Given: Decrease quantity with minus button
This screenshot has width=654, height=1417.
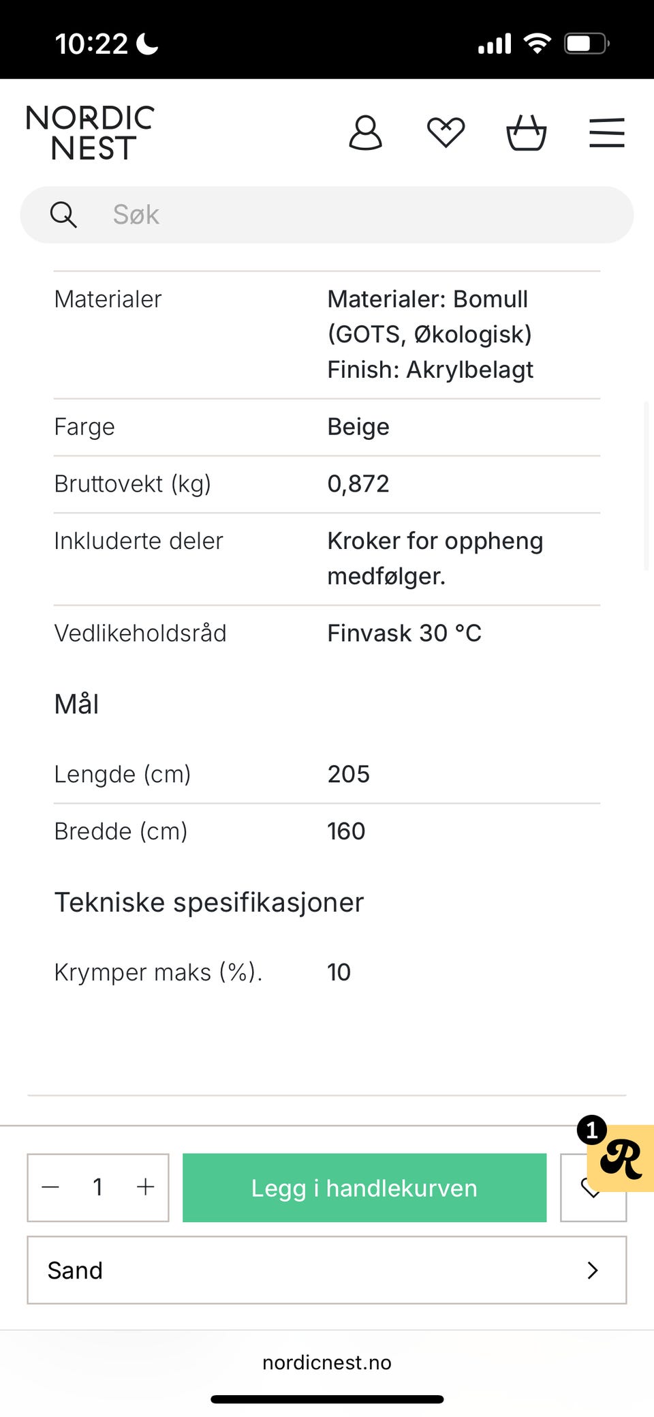Looking at the screenshot, I should tap(51, 1187).
